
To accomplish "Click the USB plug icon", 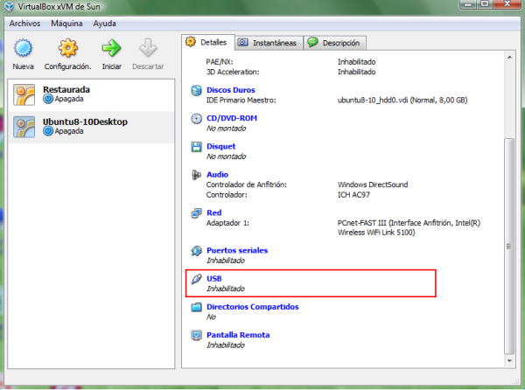I will click(197, 279).
